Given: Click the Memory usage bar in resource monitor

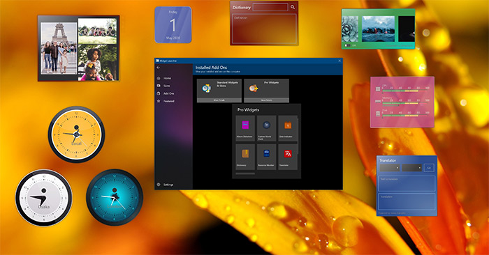Looking at the screenshot, I should 404,103.
